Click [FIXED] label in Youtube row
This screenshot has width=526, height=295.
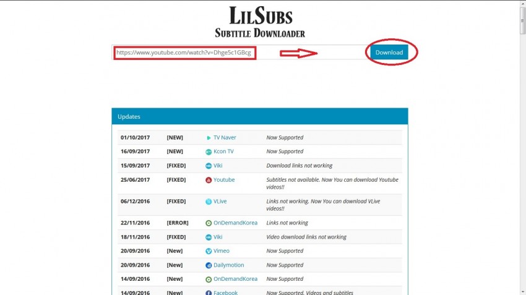tap(176, 180)
